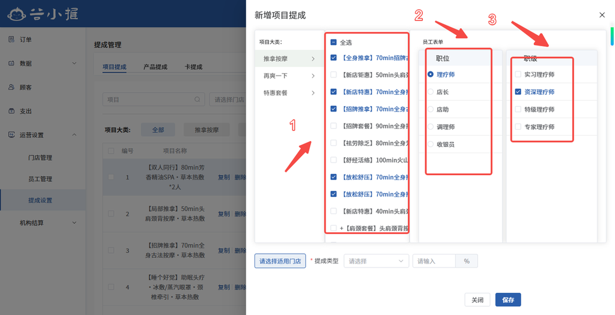This screenshot has height=315, width=615.
Task: Click 复制 link for row 3
Action: pos(223,250)
